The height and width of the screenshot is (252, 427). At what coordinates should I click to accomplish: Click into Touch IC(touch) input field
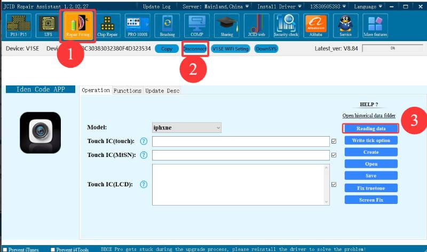[241, 141]
